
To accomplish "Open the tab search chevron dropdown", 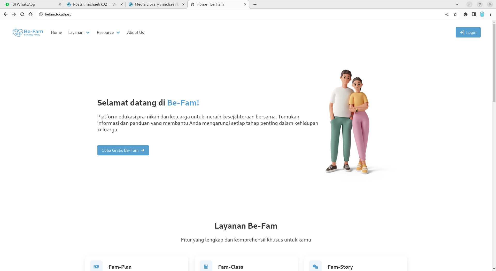I will point(457,4).
